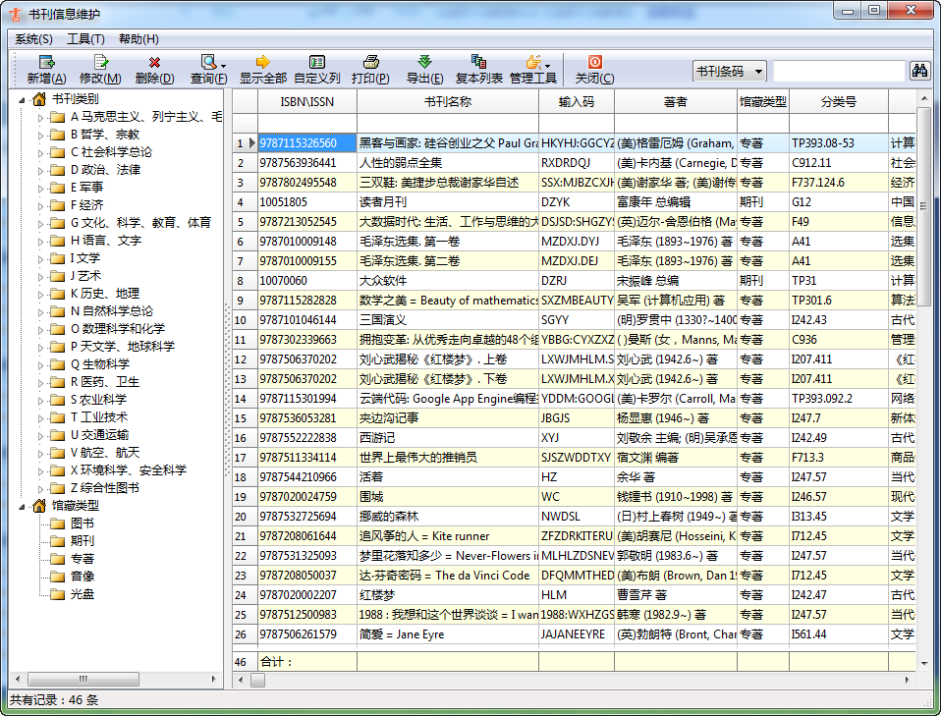
Task: Open the 系统(S) menu
Action: pyautogui.click(x=33, y=39)
